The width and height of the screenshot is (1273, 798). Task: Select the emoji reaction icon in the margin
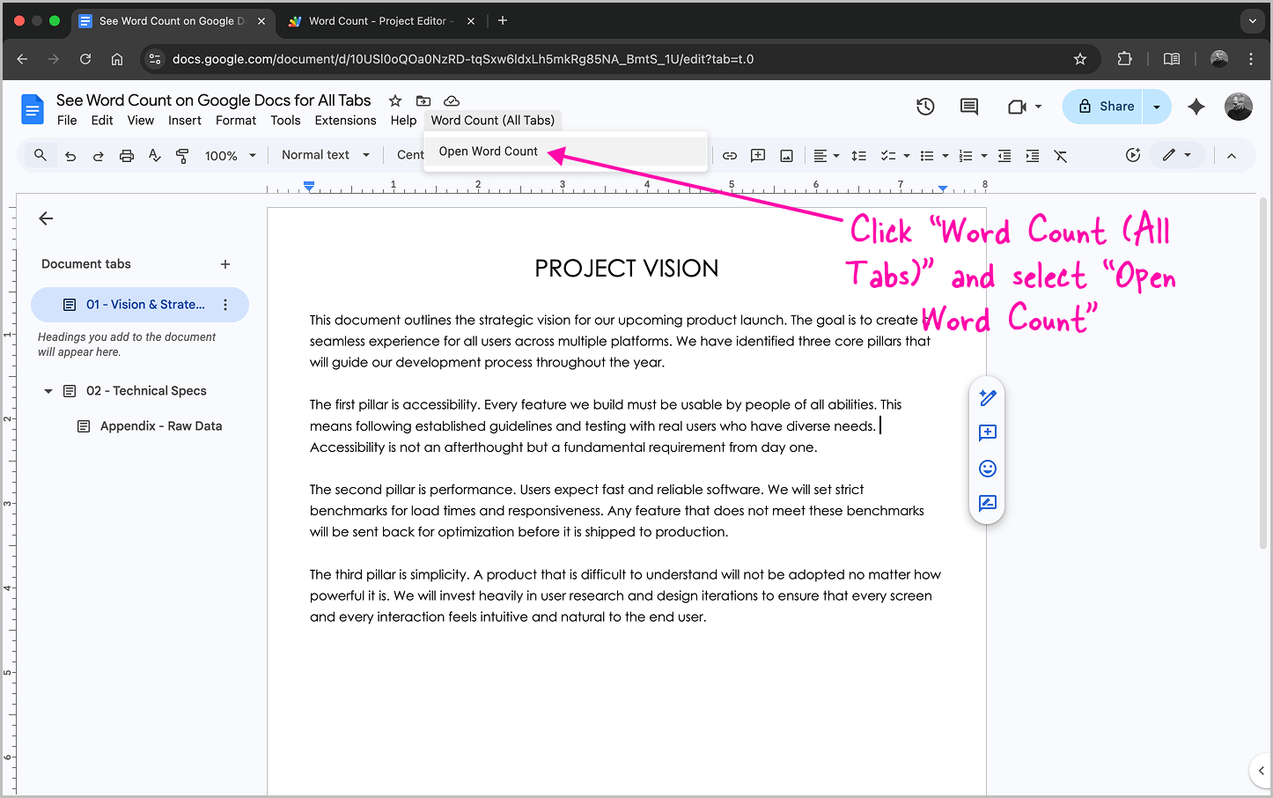tap(987, 468)
